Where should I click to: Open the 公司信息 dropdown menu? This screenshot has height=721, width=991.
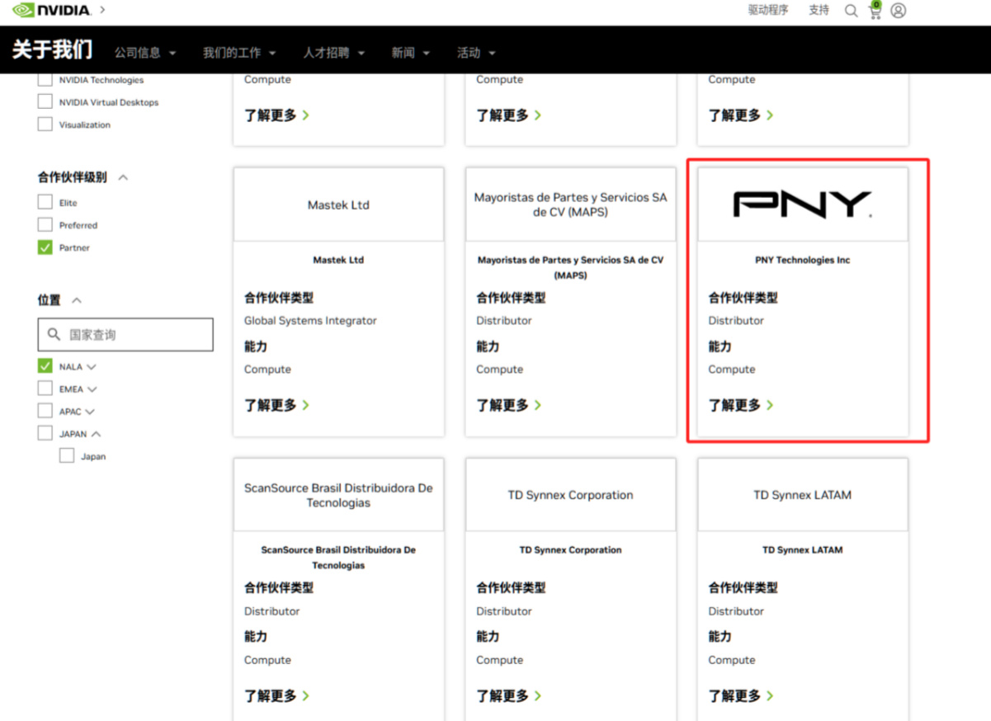click(x=145, y=53)
